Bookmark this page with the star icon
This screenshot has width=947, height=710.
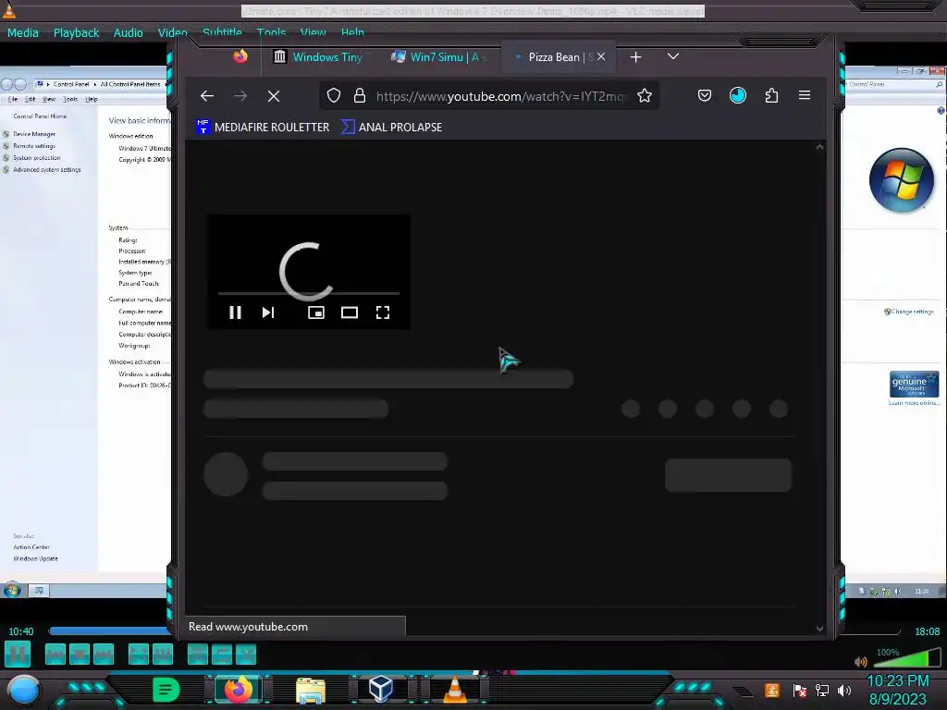(x=645, y=95)
